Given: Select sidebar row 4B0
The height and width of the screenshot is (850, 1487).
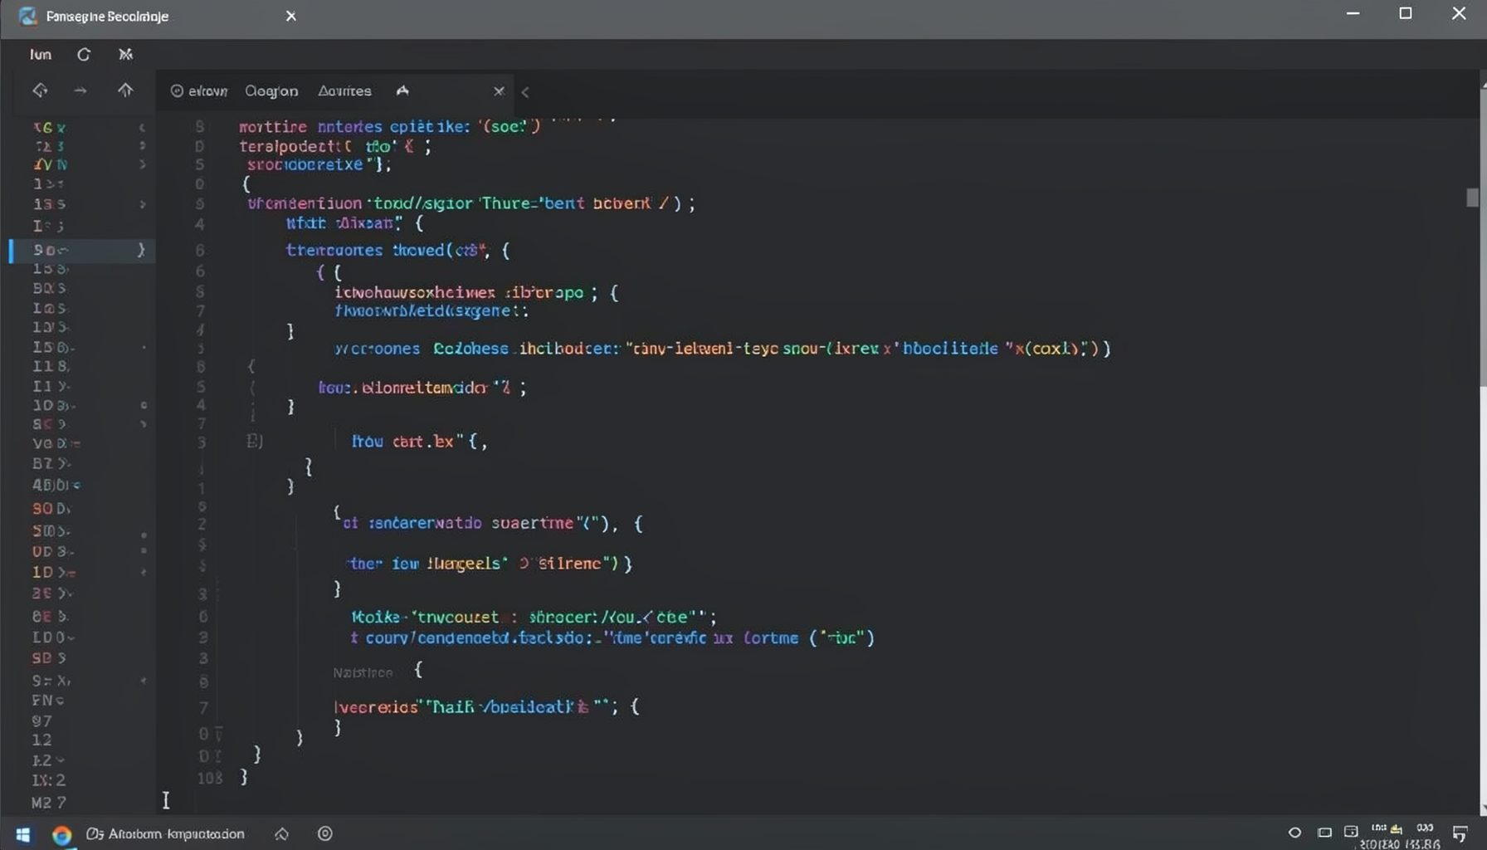Looking at the screenshot, I should tap(56, 485).
